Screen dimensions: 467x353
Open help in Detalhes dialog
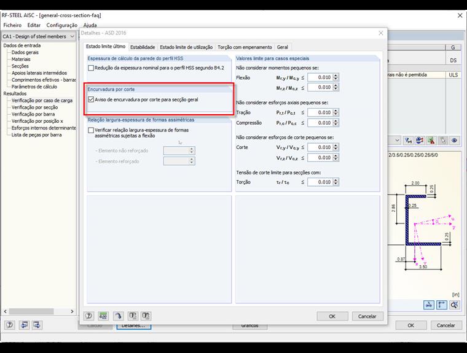click(x=88, y=316)
